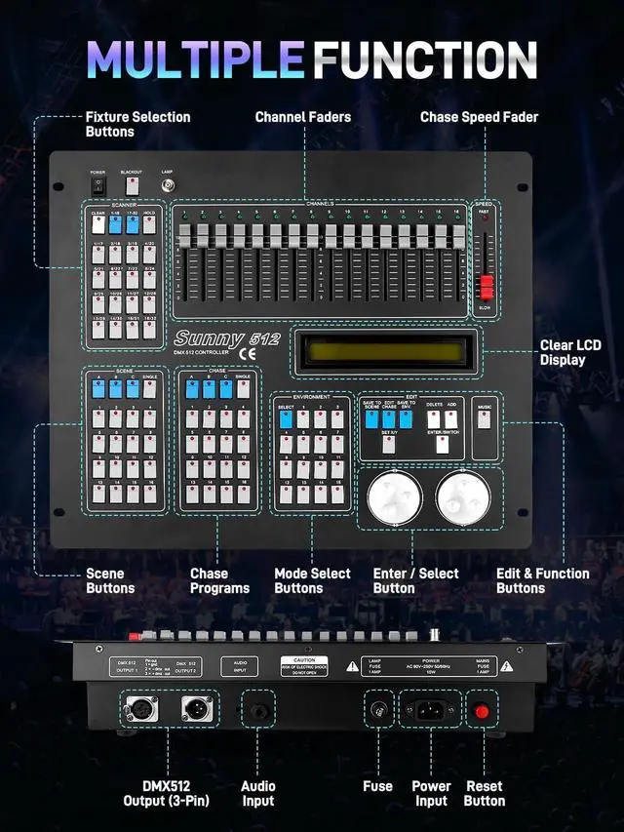Toggle the HOLD scanner button
The image size is (624, 832).
click(149, 224)
